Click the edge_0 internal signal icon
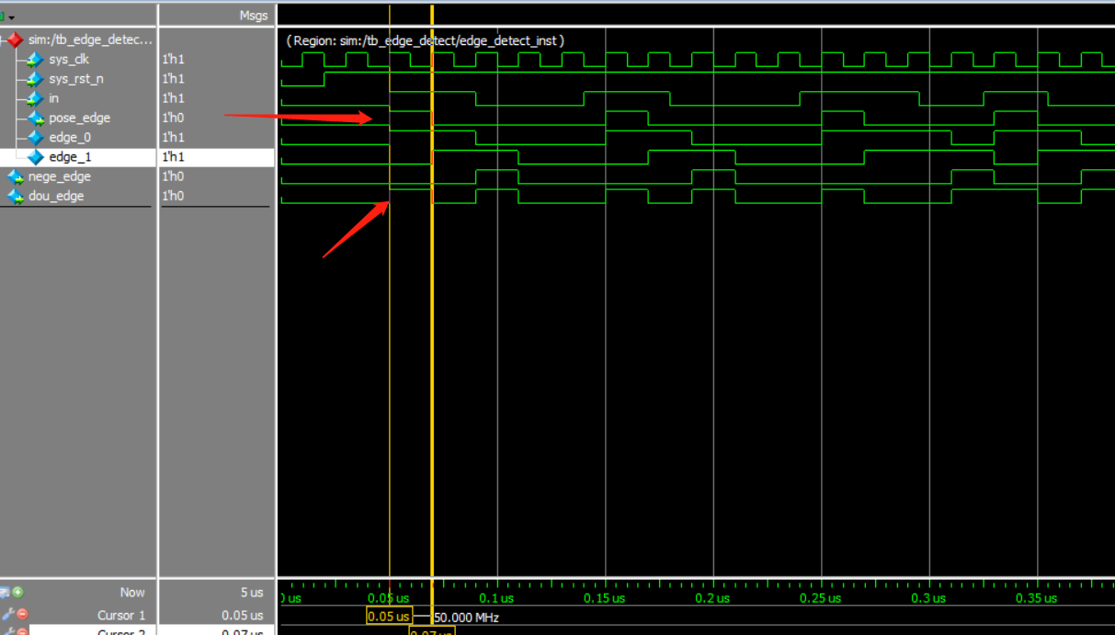The height and width of the screenshot is (635, 1115). pos(35,137)
